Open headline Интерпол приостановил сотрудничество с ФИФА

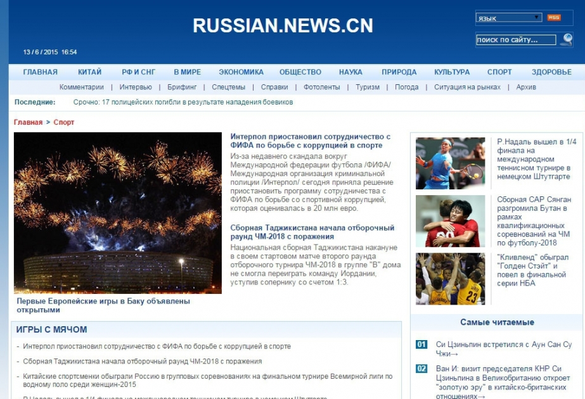point(310,141)
